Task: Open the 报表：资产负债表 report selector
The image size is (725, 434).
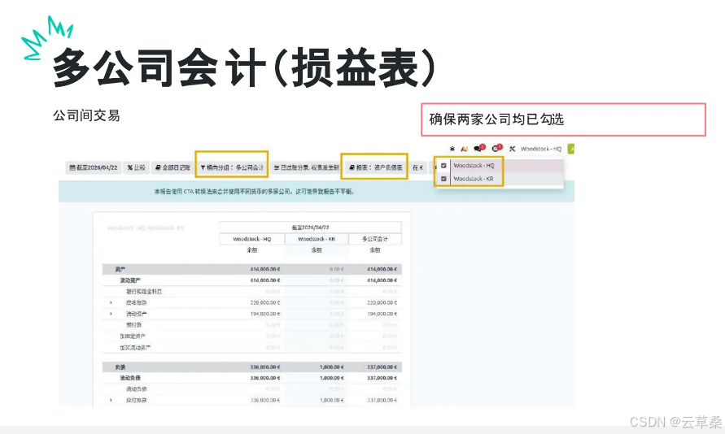Action: tap(375, 167)
